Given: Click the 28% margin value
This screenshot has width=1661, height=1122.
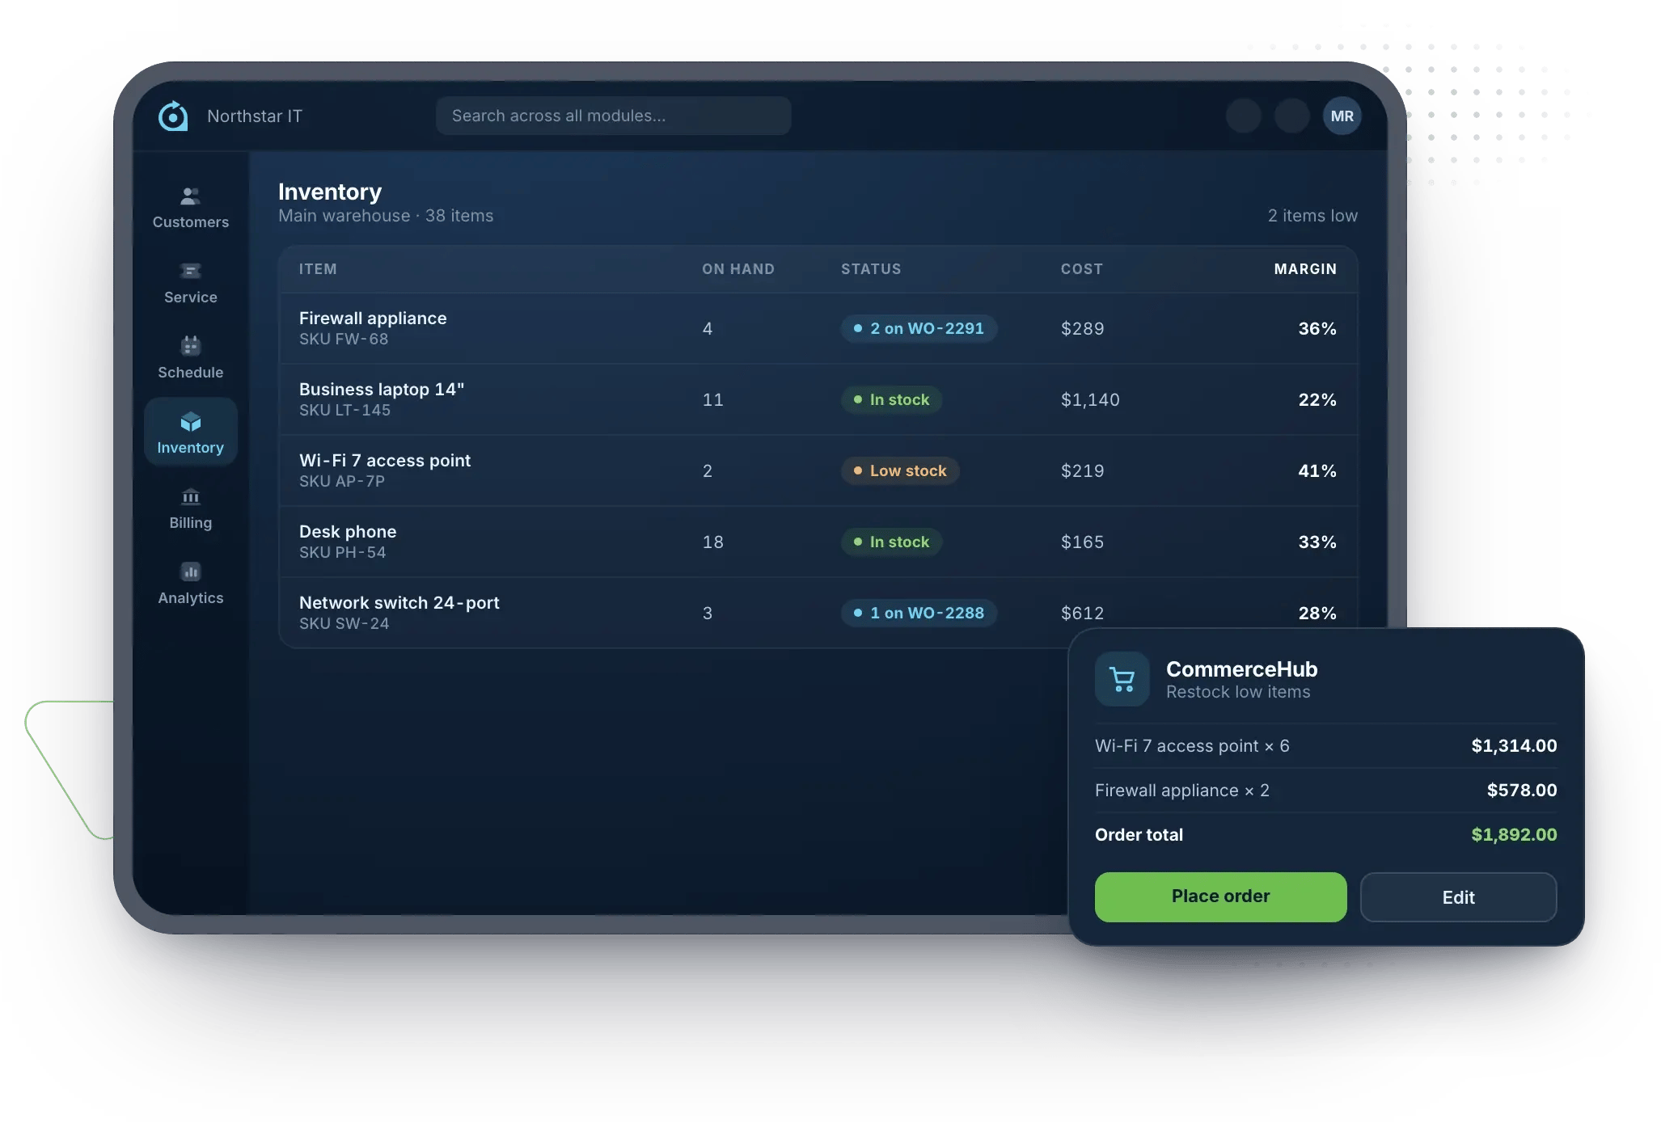Looking at the screenshot, I should [x=1317, y=614].
